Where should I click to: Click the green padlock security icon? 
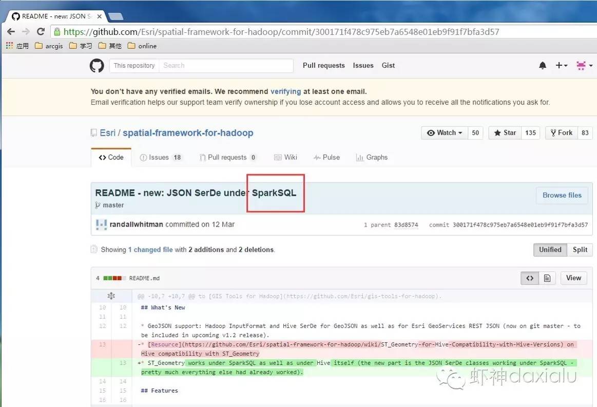click(57, 32)
